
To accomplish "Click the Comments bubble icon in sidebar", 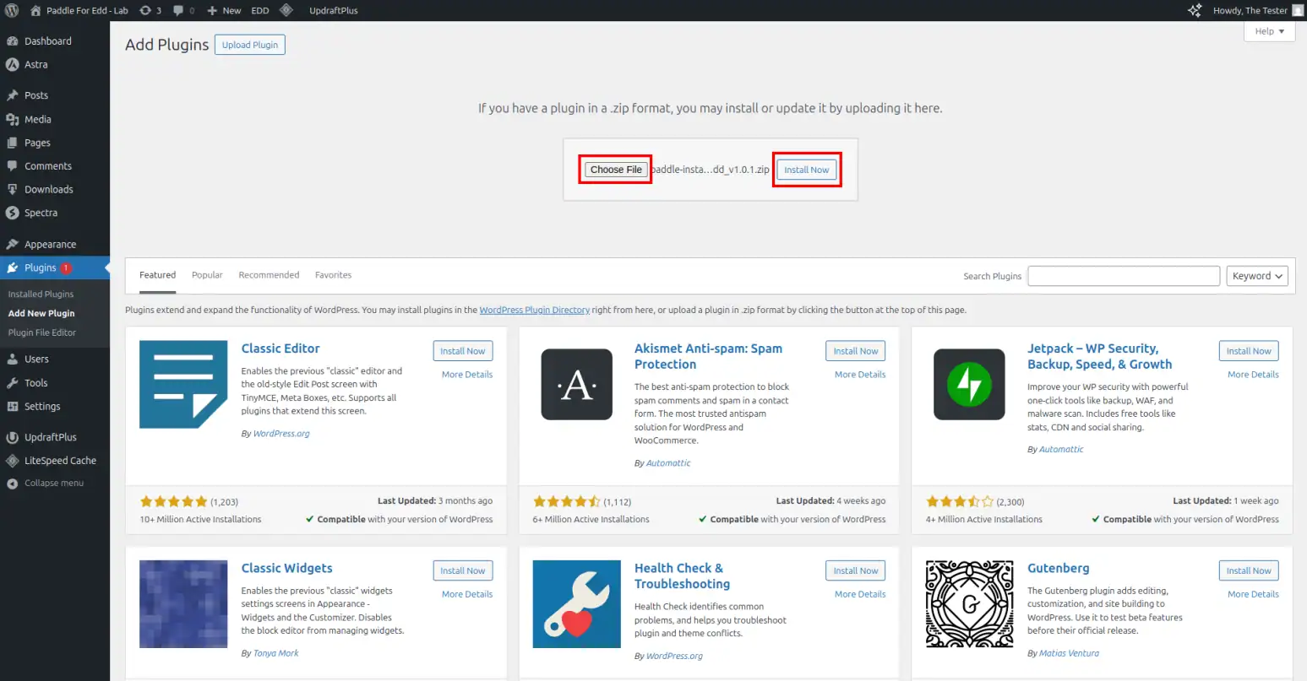I will click(x=13, y=166).
